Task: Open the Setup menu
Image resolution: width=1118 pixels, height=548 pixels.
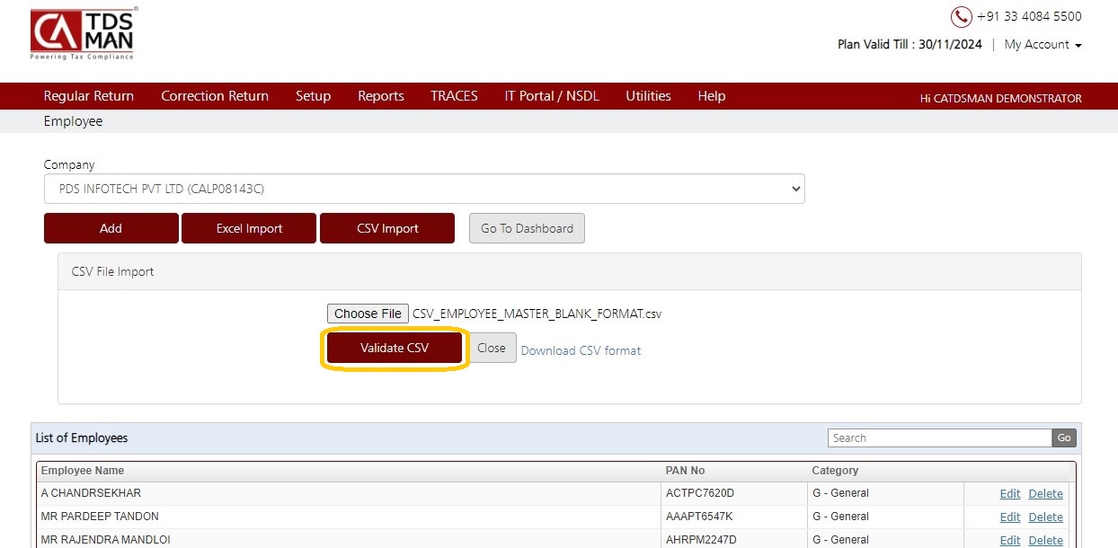Action: point(313,96)
